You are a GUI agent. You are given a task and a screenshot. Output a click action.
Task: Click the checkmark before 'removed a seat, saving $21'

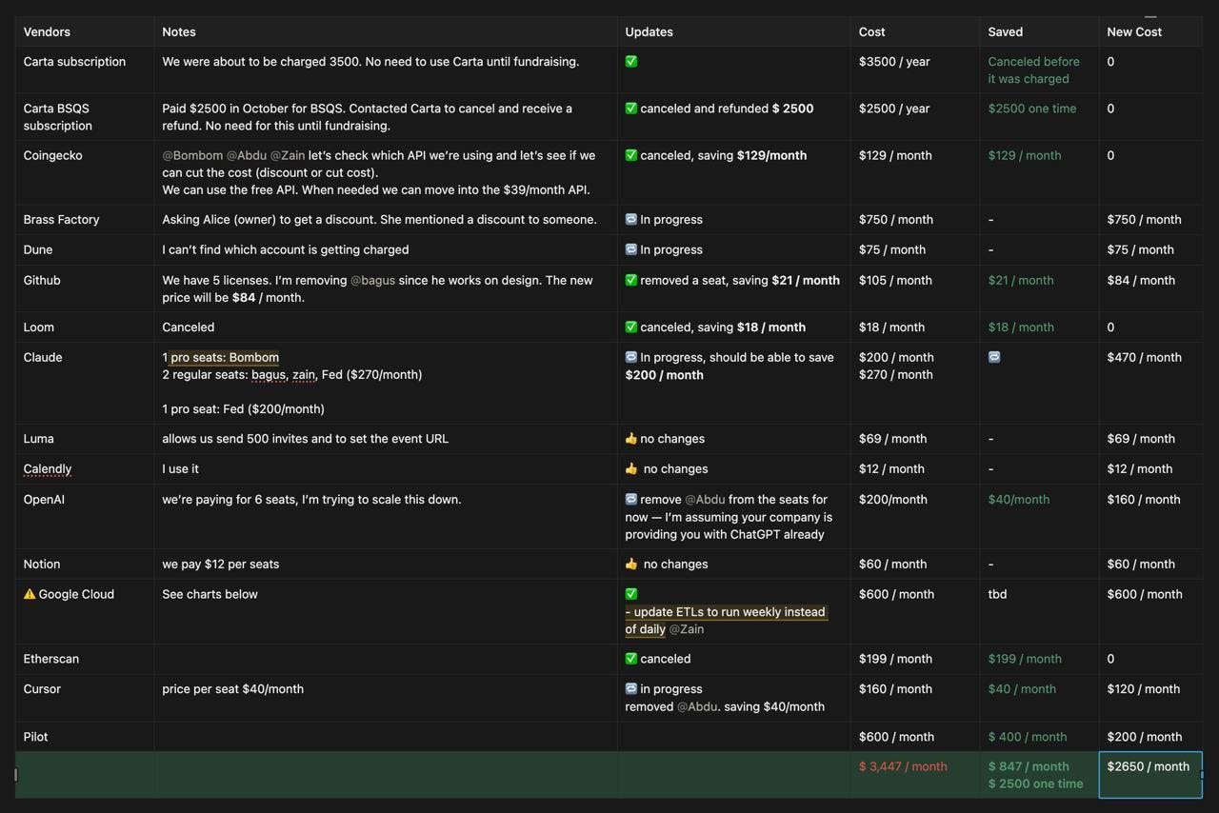(630, 280)
